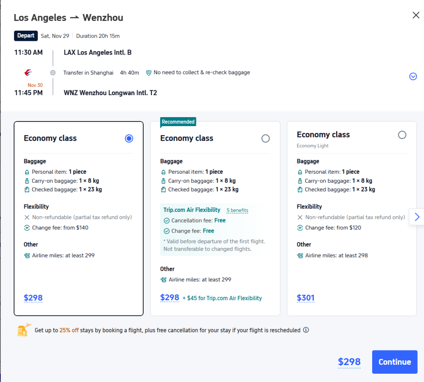This screenshot has height=382, width=424.
Task: Click the change fee icon in Economy Light card
Action: [x=300, y=228]
